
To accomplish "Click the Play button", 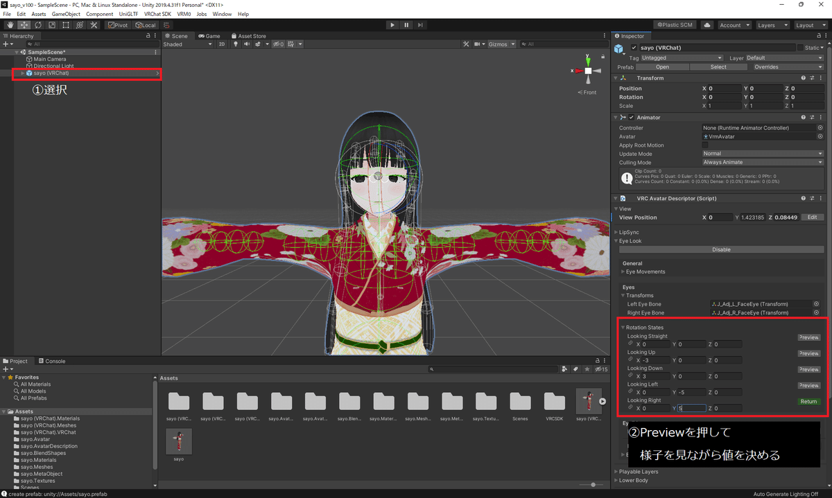I will click(x=392, y=25).
